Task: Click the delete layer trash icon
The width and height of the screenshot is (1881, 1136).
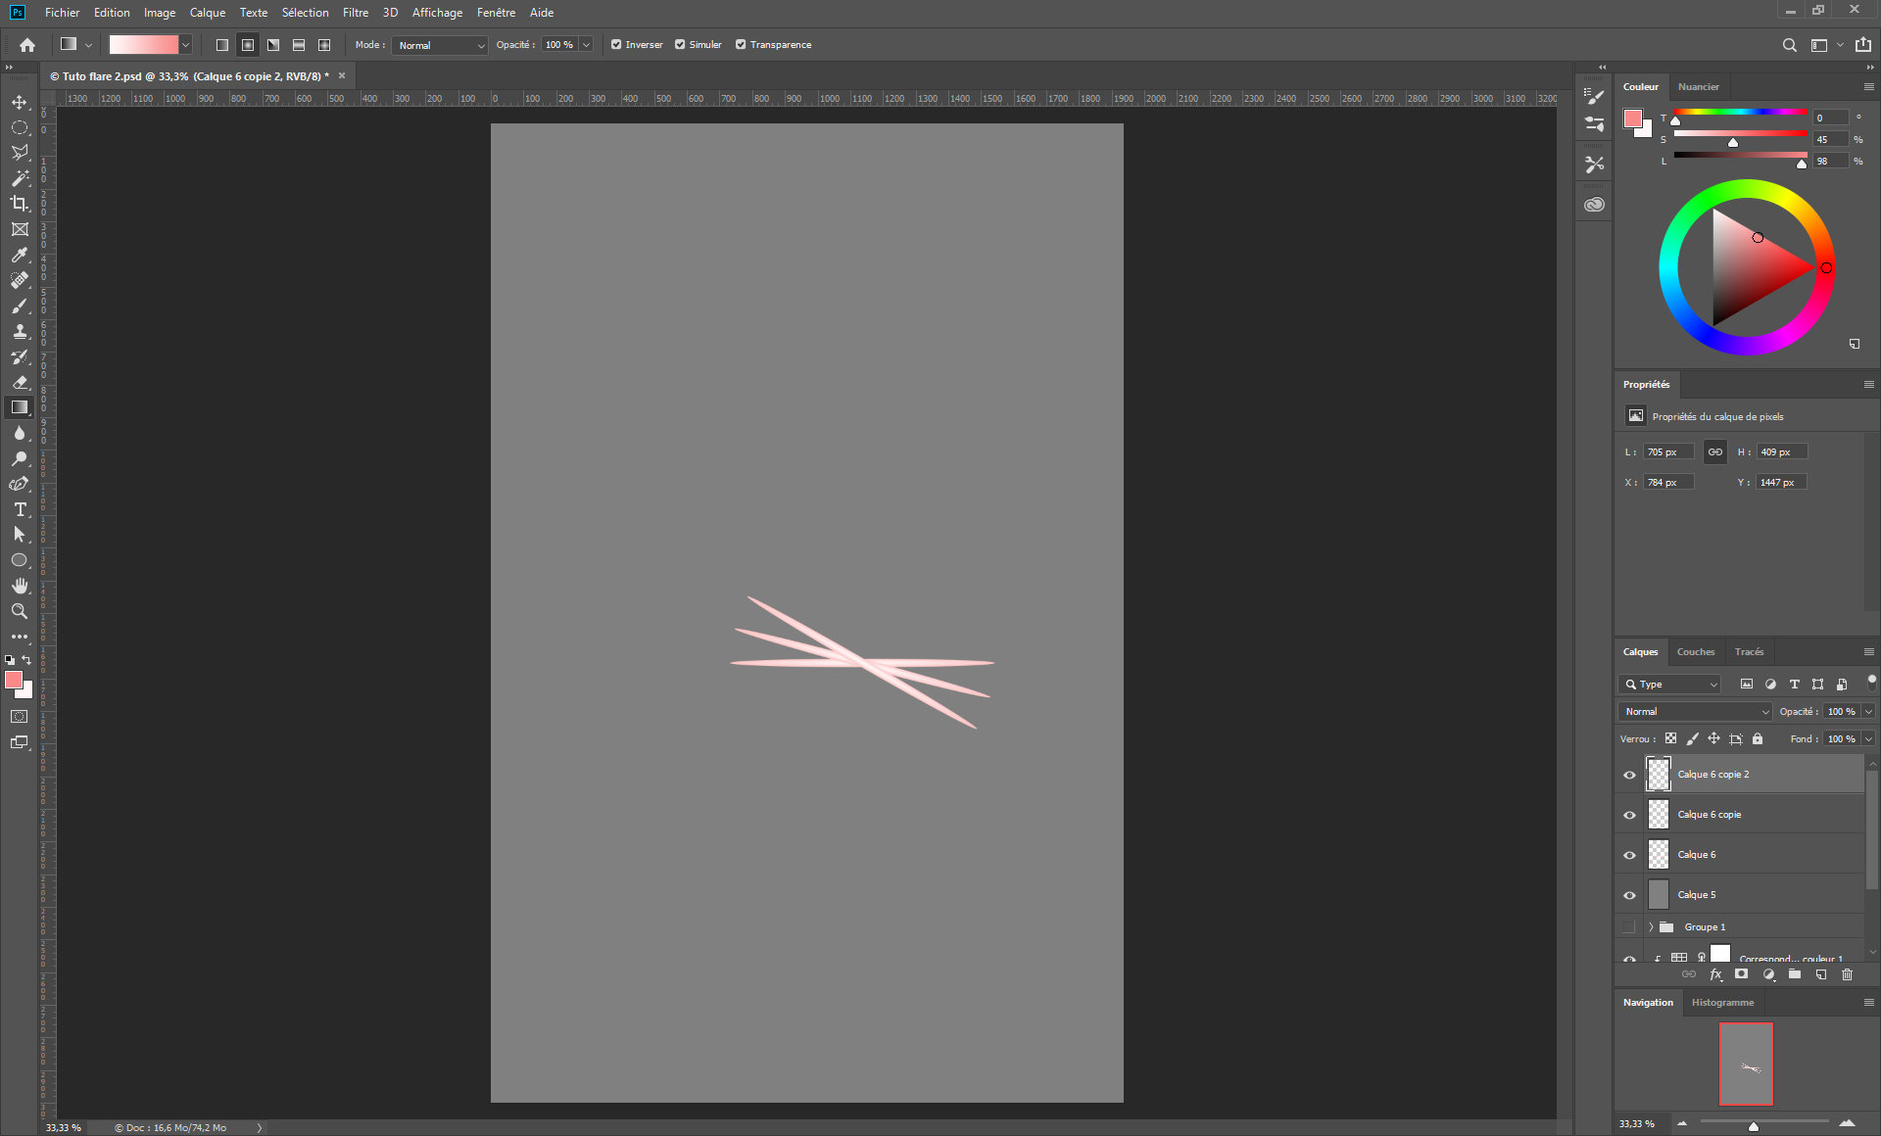Action: pos(1847,974)
